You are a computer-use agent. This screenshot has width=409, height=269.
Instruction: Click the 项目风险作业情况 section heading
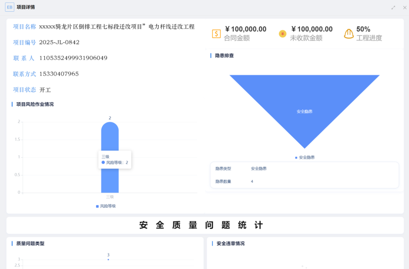[x=35, y=104]
